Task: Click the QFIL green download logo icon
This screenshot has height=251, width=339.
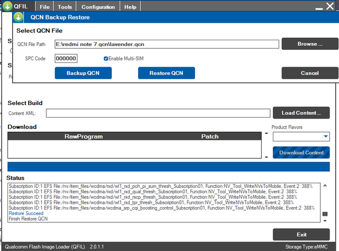Action: 7,6
